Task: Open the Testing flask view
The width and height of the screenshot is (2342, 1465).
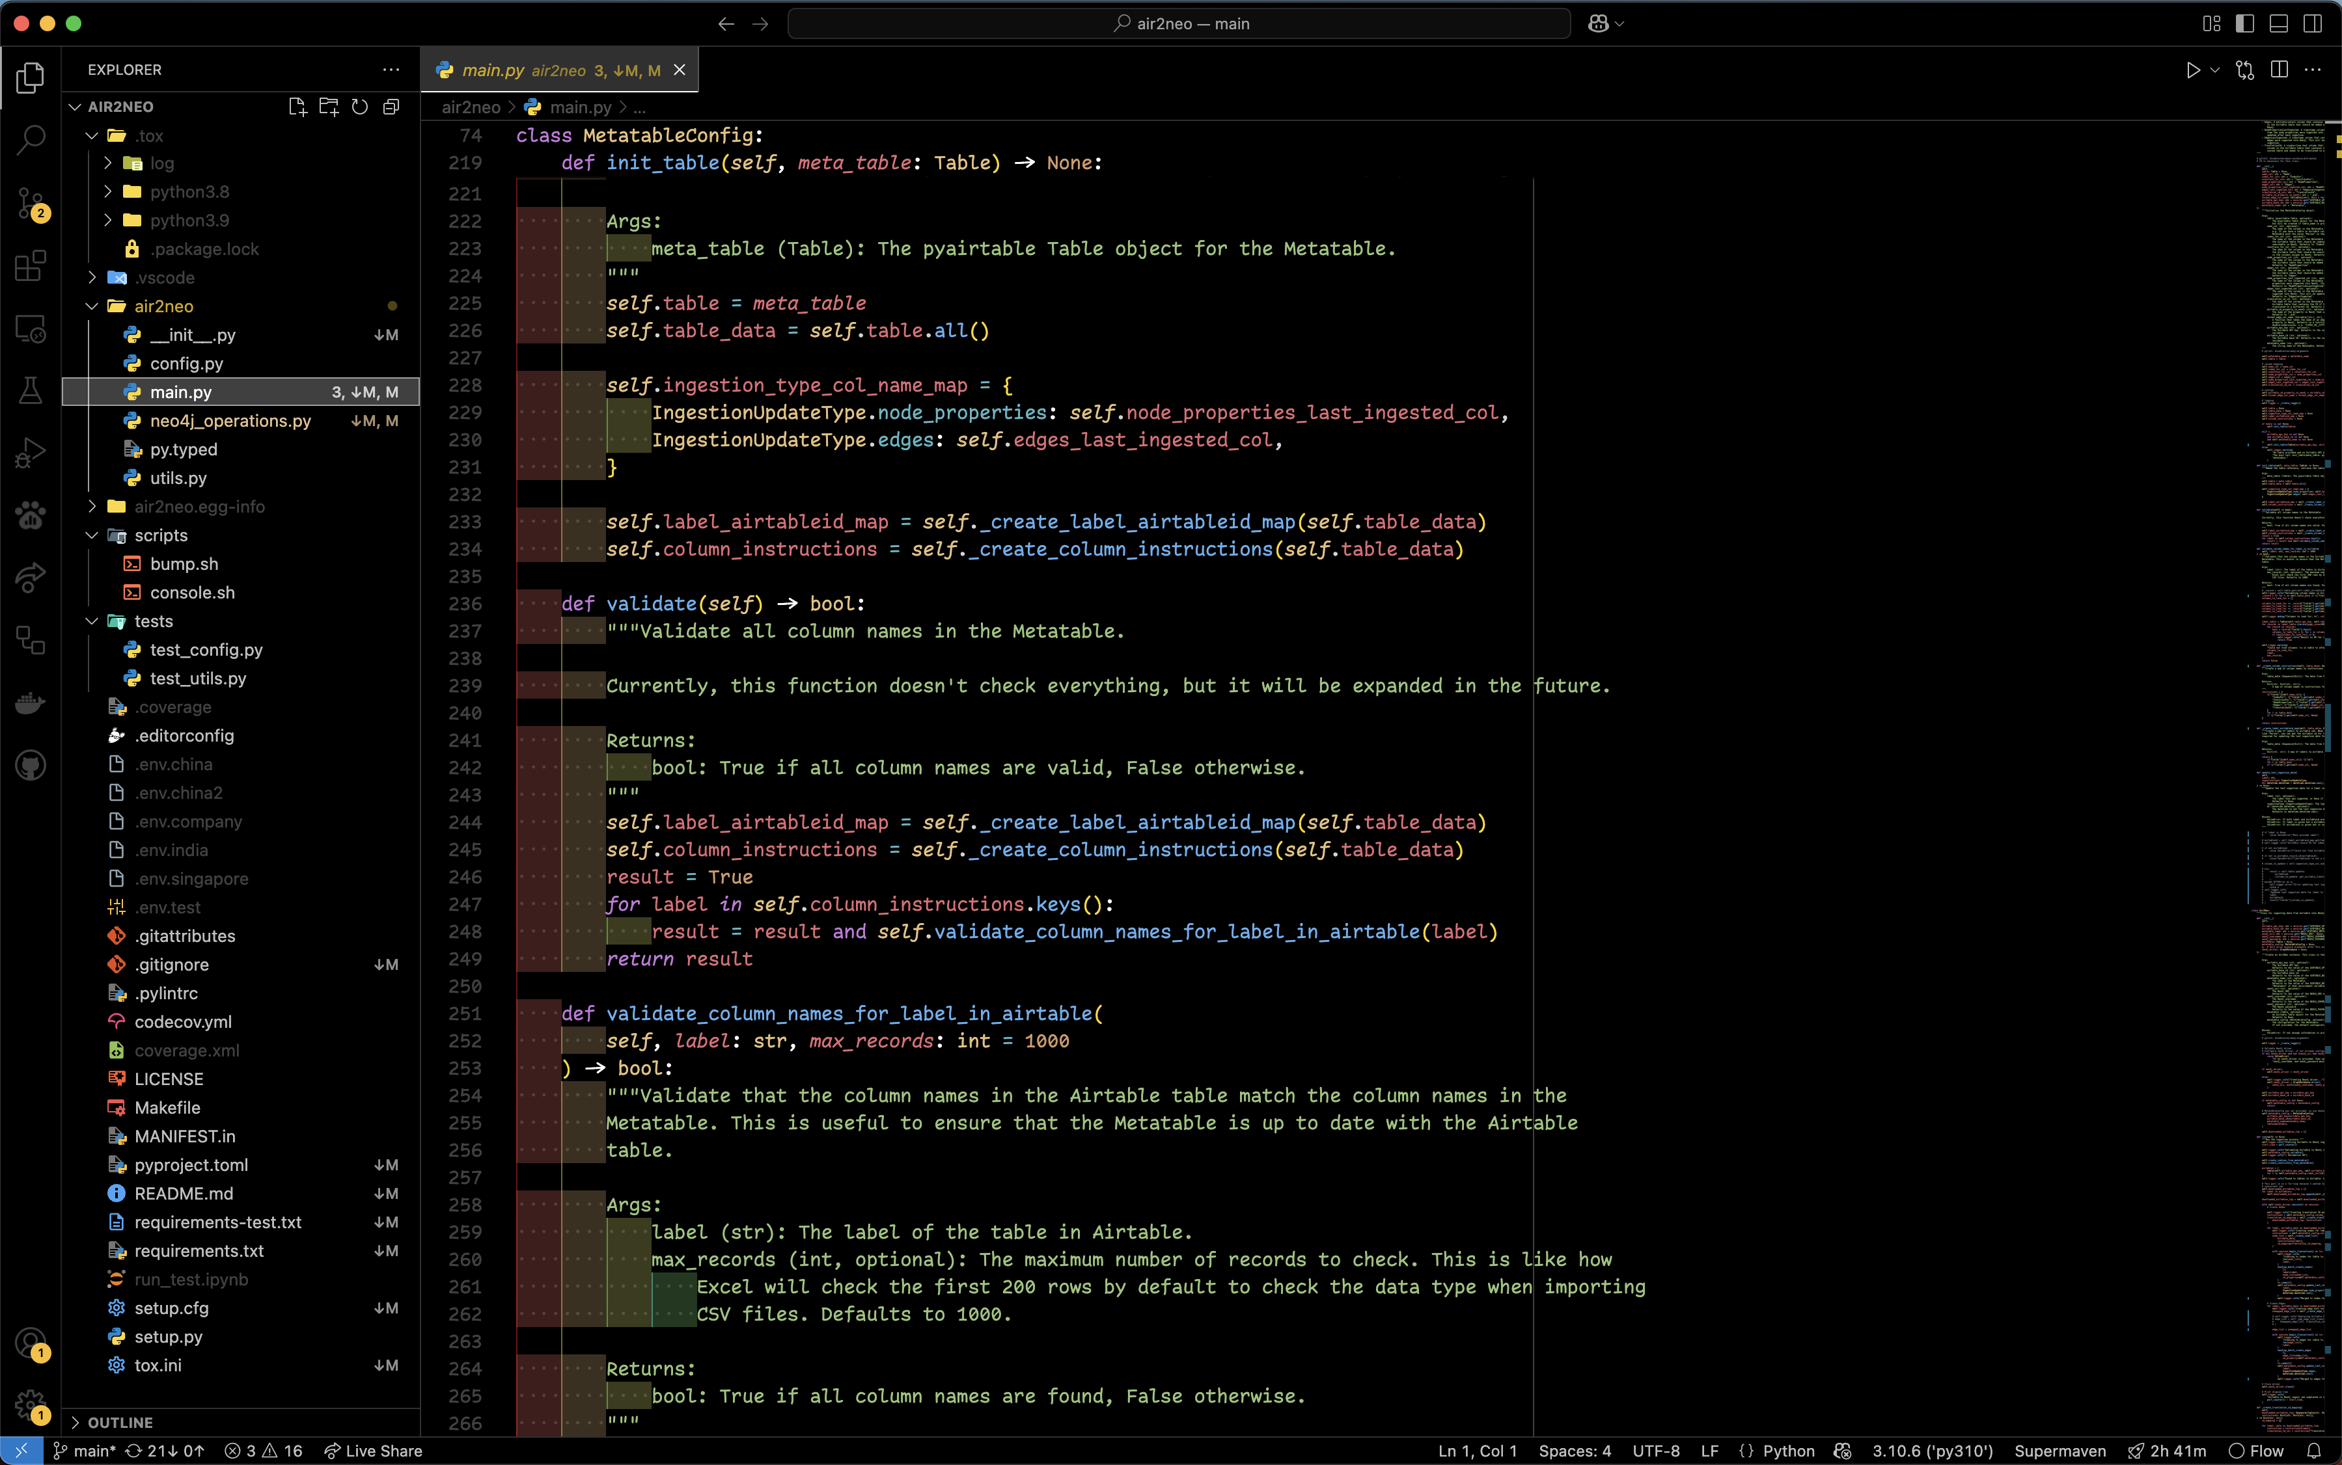Action: point(30,390)
